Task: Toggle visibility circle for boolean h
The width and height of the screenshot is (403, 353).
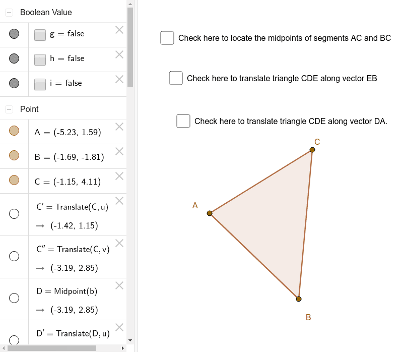Action: pos(14,58)
